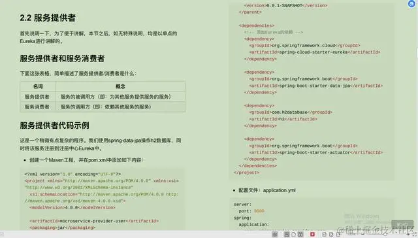This screenshot has width=418, height=238.
Task: Click the artifactId h2 code line
Action: (x=283, y=119)
